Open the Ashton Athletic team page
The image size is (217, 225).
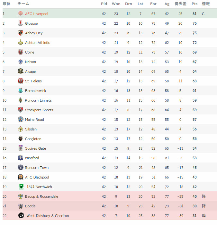click(x=38, y=43)
